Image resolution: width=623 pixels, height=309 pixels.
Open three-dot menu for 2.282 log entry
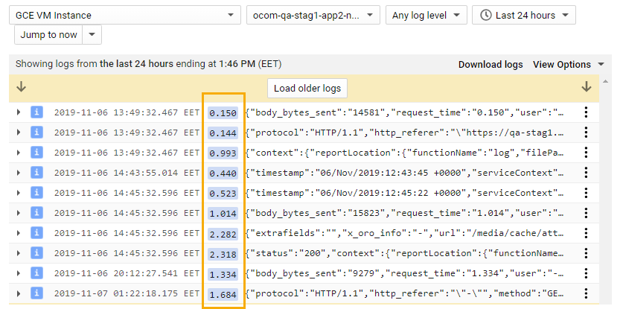point(586,234)
